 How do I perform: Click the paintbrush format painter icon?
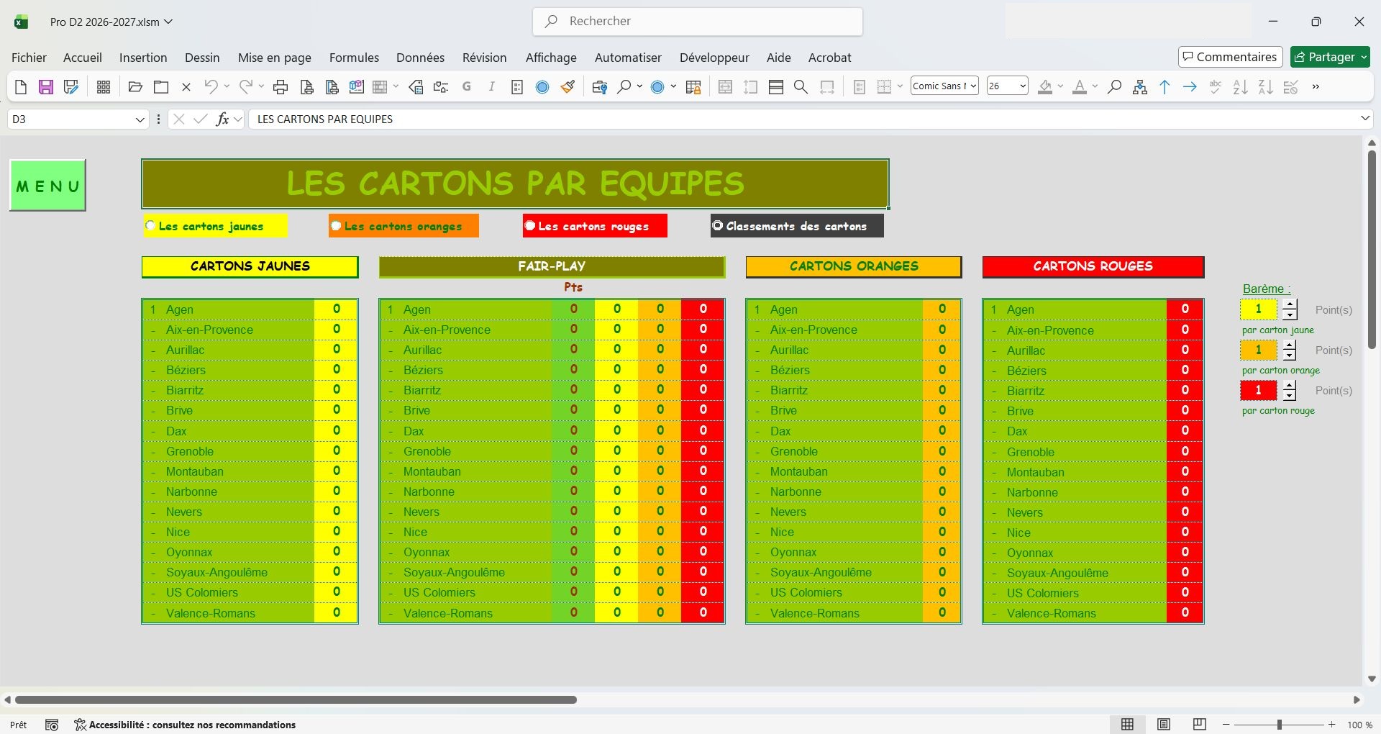tap(568, 87)
